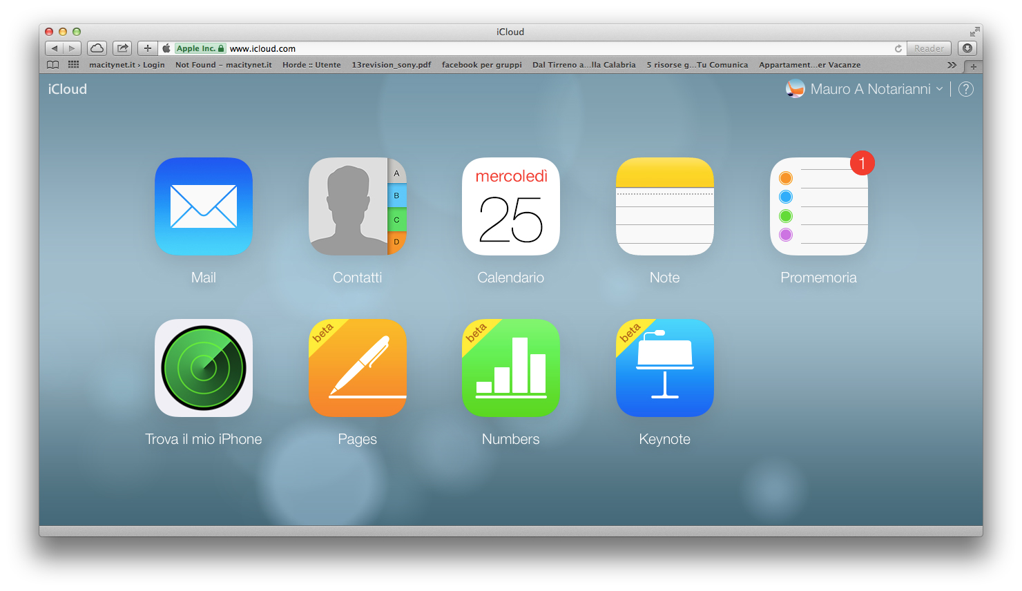
Task: Click the user avatar picture
Action: [x=796, y=89]
